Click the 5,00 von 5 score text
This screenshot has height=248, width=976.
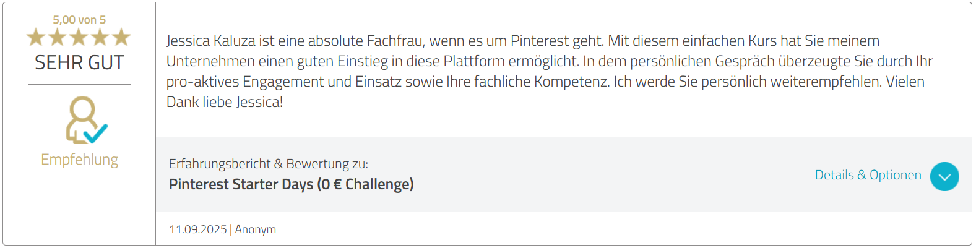[x=79, y=20]
